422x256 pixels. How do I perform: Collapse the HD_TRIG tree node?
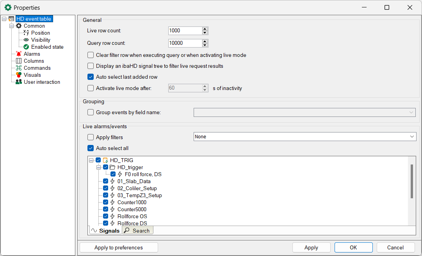tap(91, 160)
